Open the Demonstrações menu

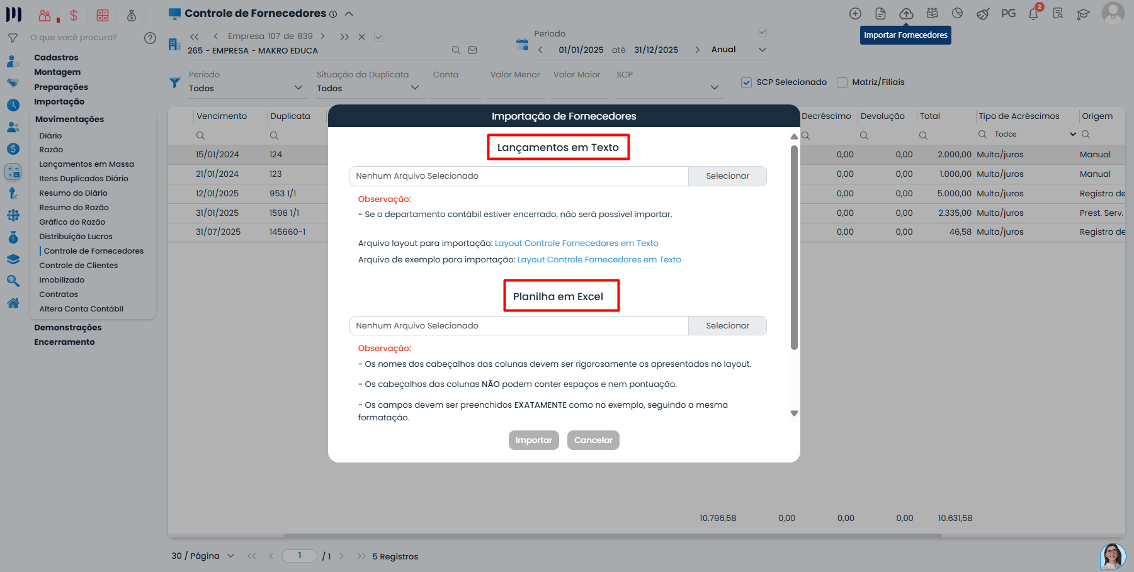pyautogui.click(x=67, y=328)
